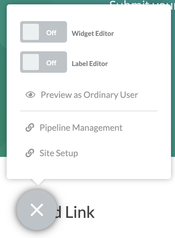Click the eye icon beside Preview
Viewport: 175px width, 238px height.
coord(31,95)
